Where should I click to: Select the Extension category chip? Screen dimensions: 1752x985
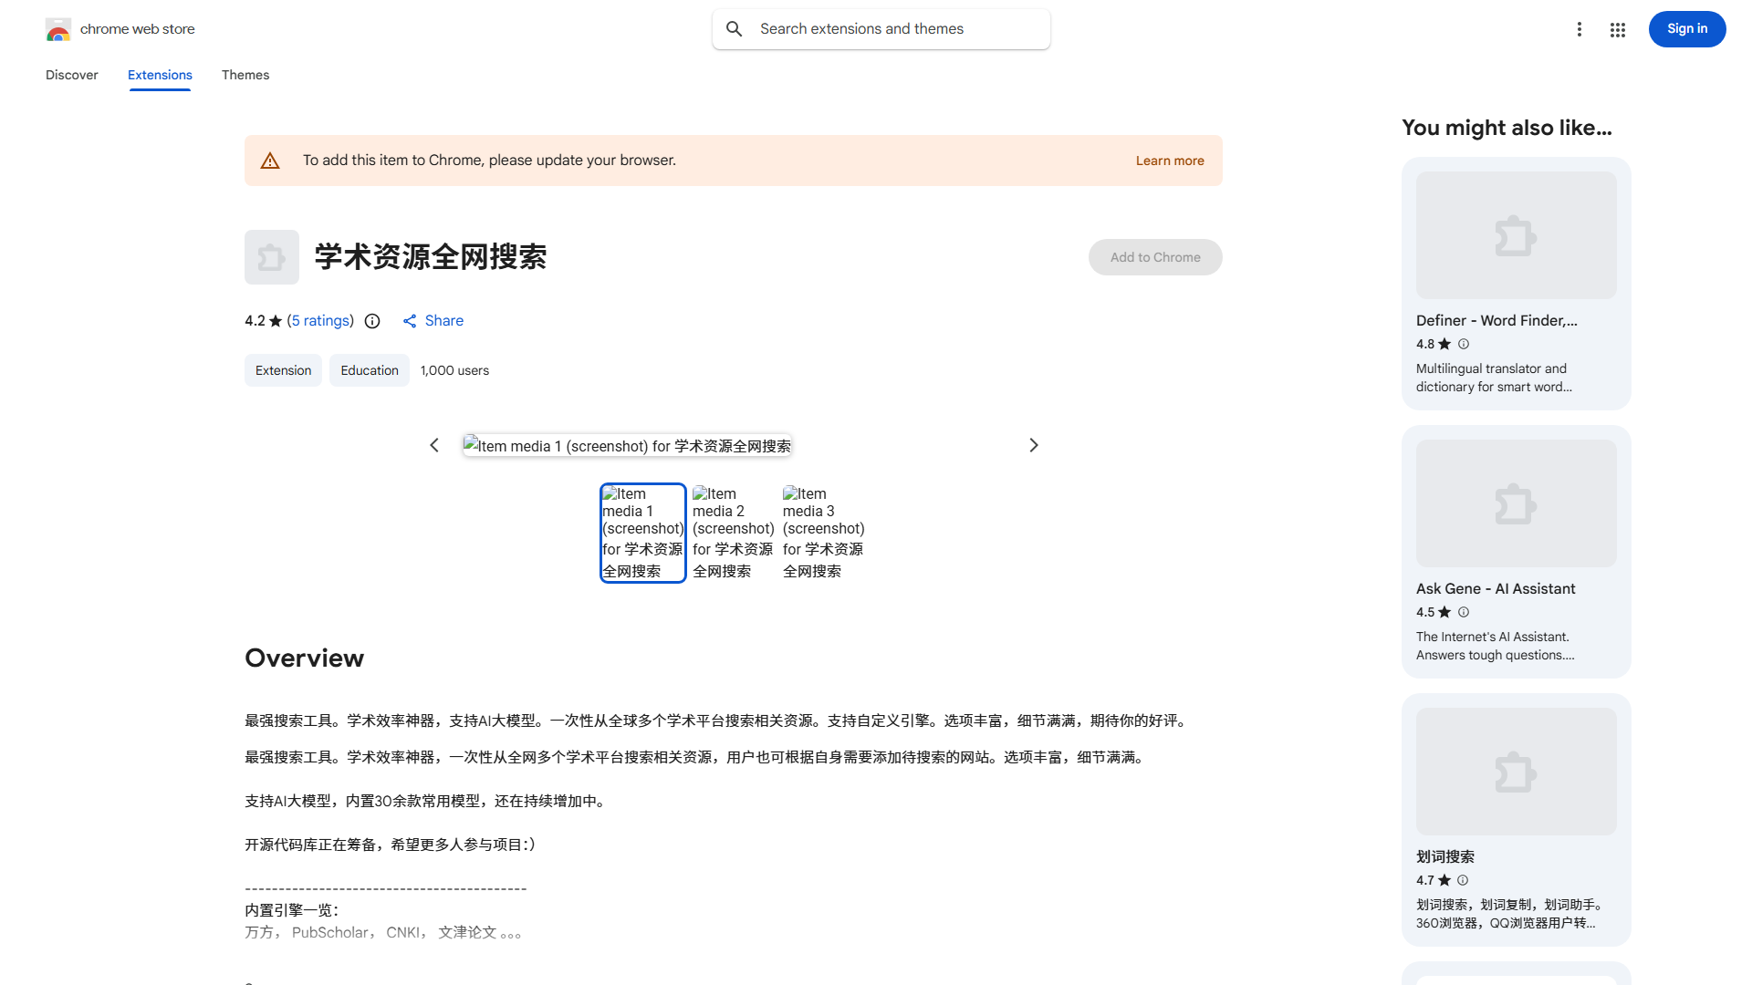click(283, 370)
